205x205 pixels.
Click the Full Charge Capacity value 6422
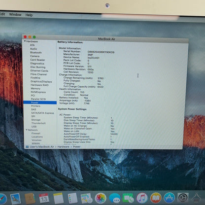[101, 87]
